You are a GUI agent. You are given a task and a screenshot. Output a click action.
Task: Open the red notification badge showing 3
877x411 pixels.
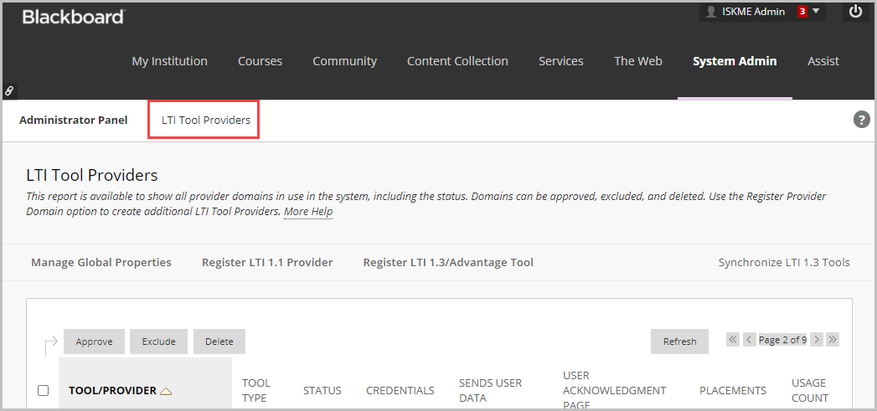pos(802,12)
